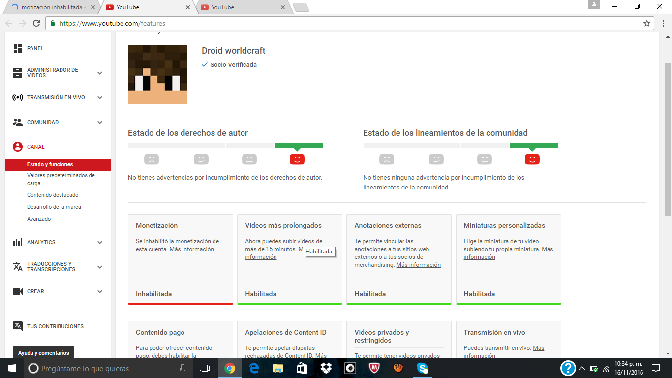Screen dimensions: 672x378
Task: Click the Administrador de Videos icon
Action: point(18,73)
